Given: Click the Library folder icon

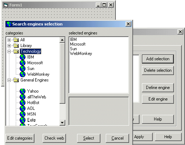Looking at the screenshot, I should (16, 46).
